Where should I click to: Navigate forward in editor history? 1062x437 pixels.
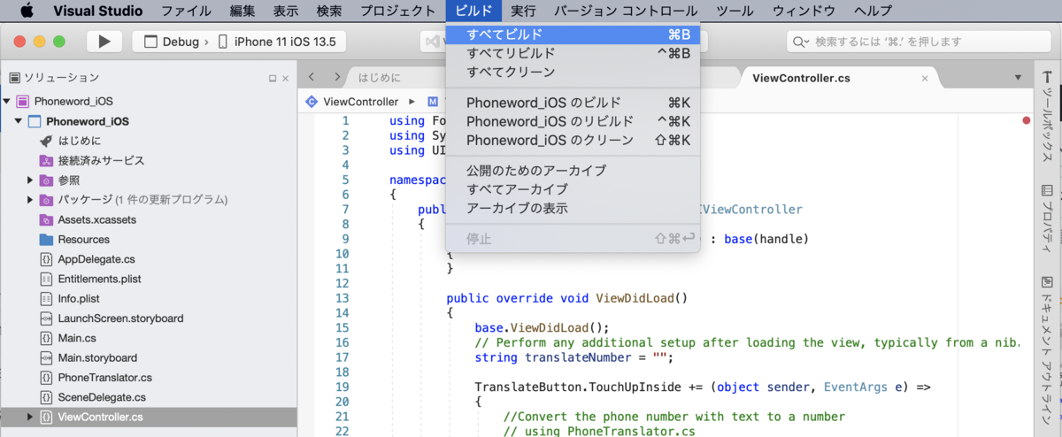coord(336,77)
